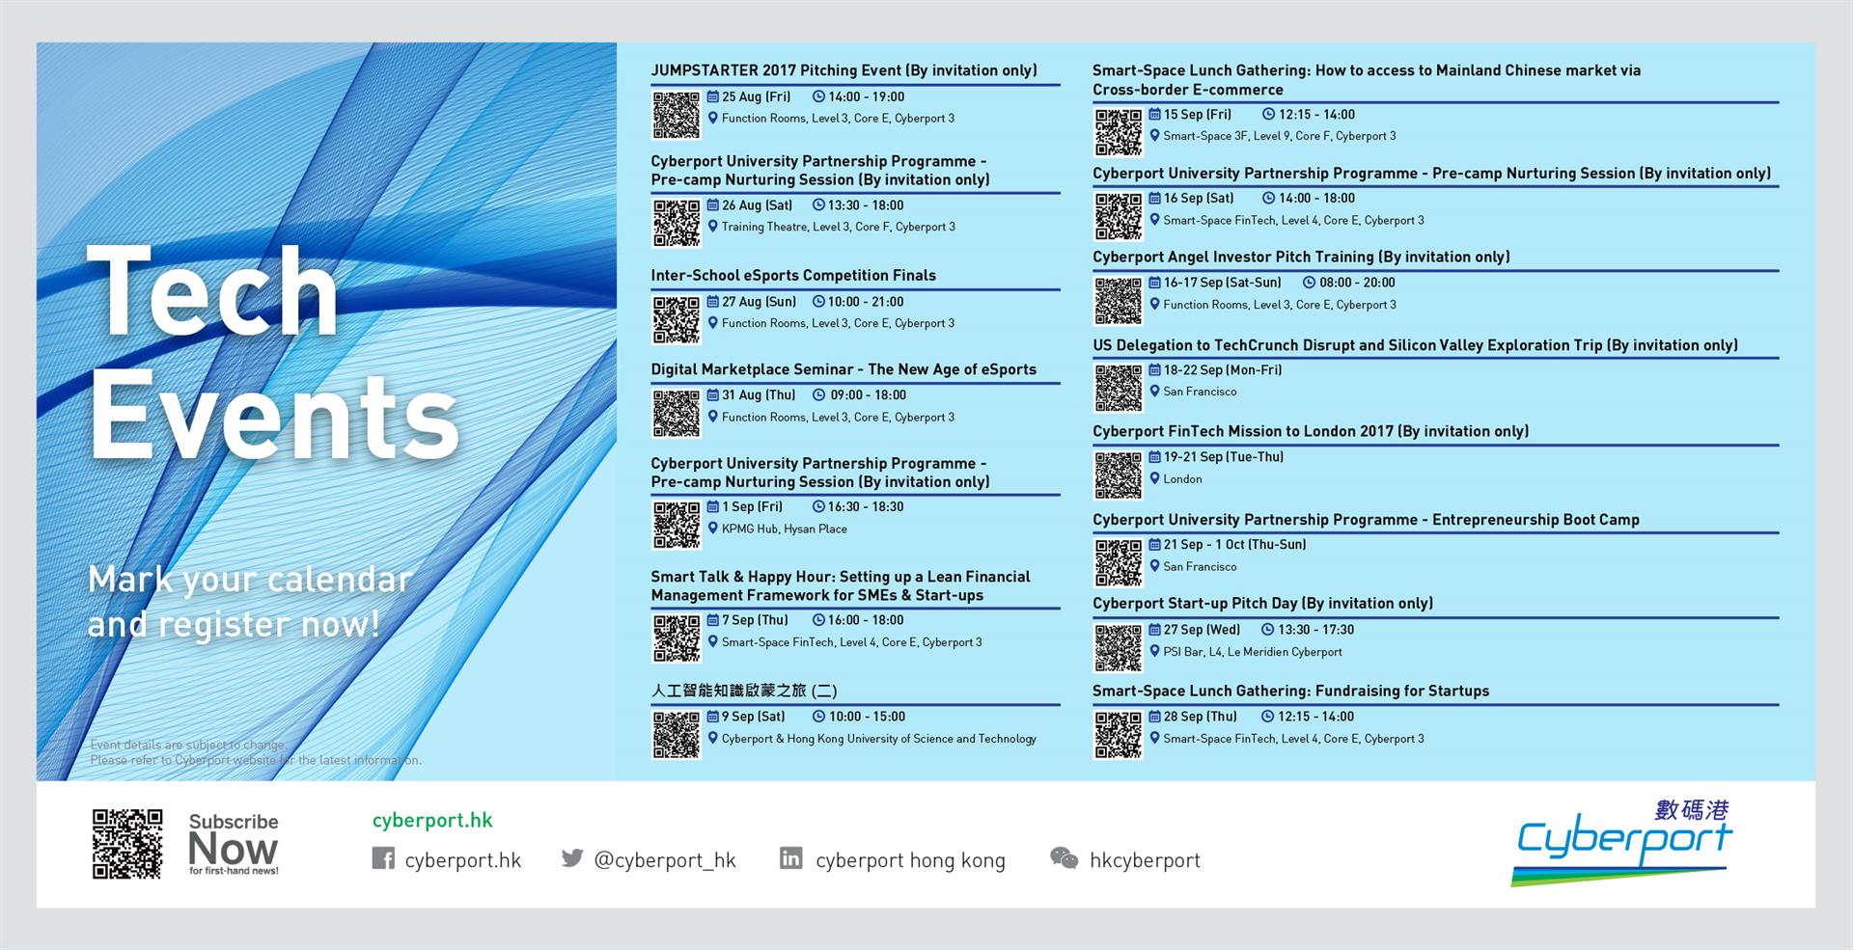
Task: Open the @cyberport_hk Twitter link
Action: click(x=665, y=860)
